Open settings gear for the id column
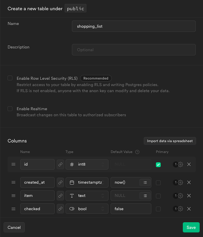Image resolution: width=203 pixels, height=237 pixels. coord(180,164)
